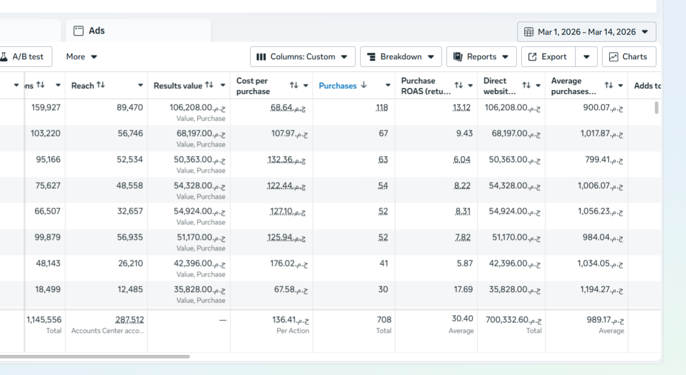Click the Breakdown icon
Screen dimensions: 686x375
(371, 57)
